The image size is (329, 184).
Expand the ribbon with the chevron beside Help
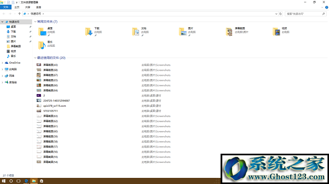pos(322,7)
